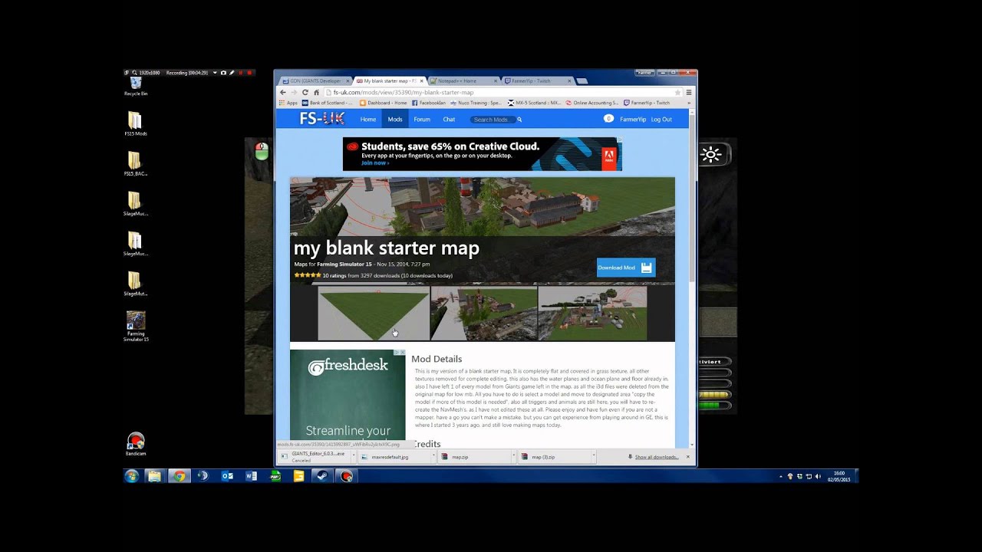982x552 pixels.
Task: Open the rightmost map overview thumbnail
Action: click(x=592, y=313)
